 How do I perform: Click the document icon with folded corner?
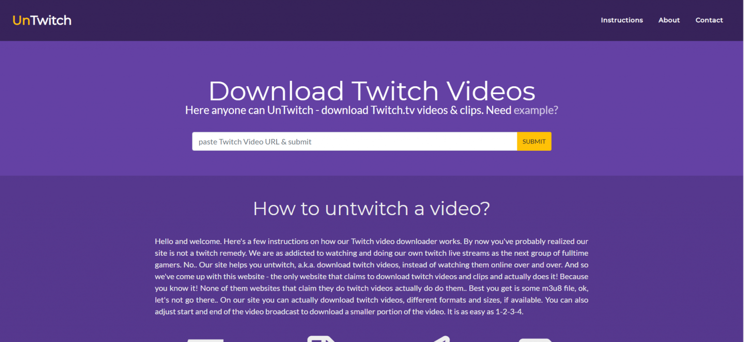[x=321, y=339]
